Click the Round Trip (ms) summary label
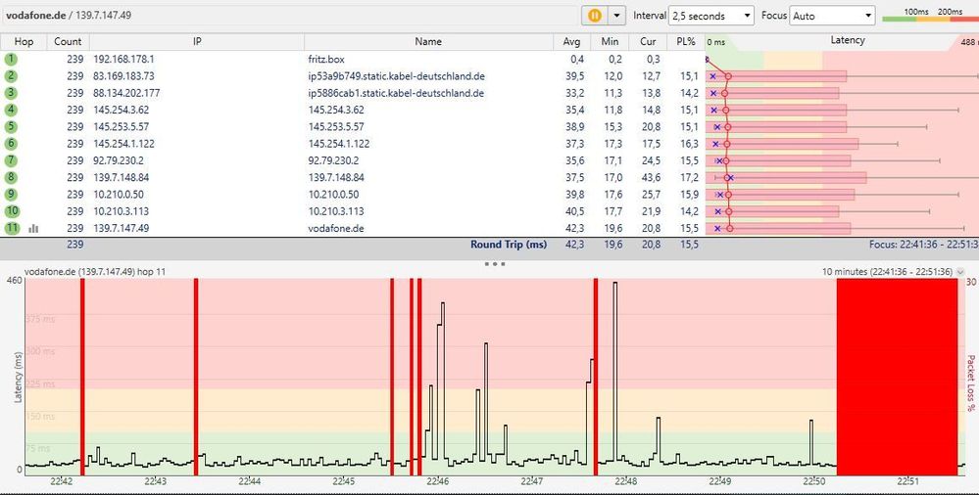The width and height of the screenshot is (979, 495). [509, 245]
